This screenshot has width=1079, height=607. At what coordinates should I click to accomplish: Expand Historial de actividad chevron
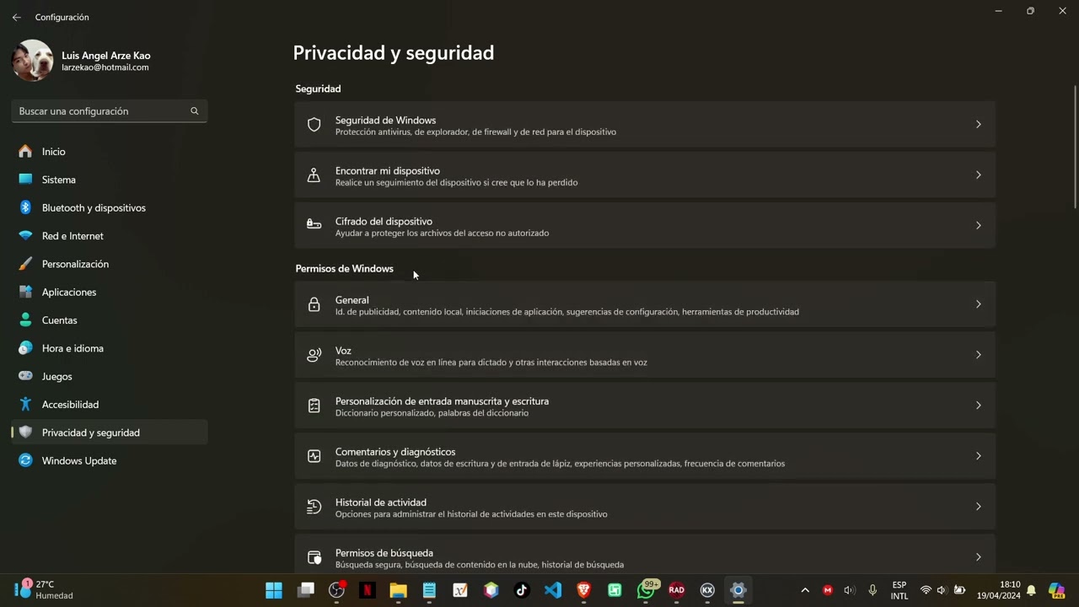tap(979, 507)
